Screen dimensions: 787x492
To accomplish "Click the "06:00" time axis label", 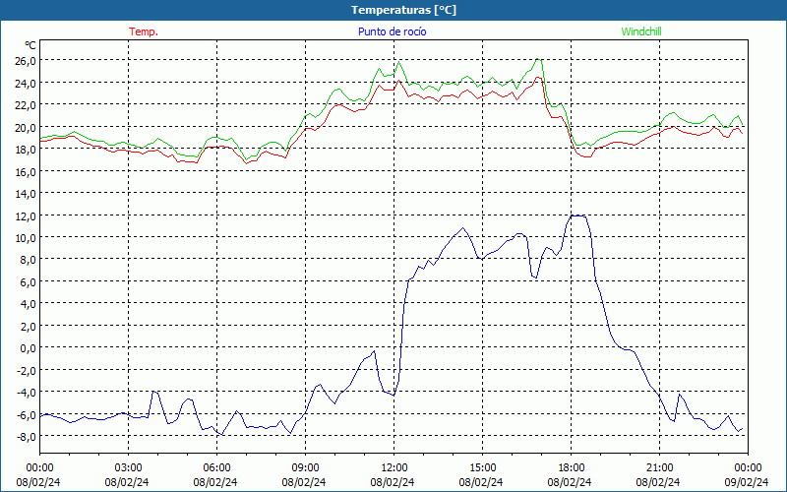I will (x=215, y=468).
